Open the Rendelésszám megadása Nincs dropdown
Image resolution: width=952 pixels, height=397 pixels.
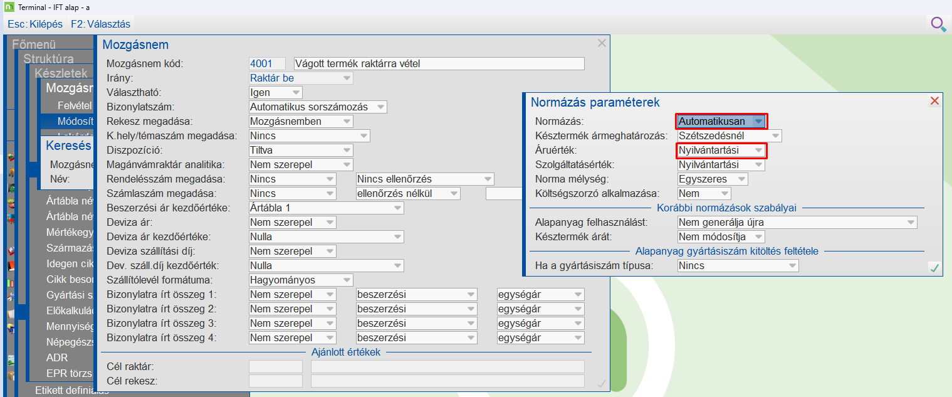click(x=293, y=179)
